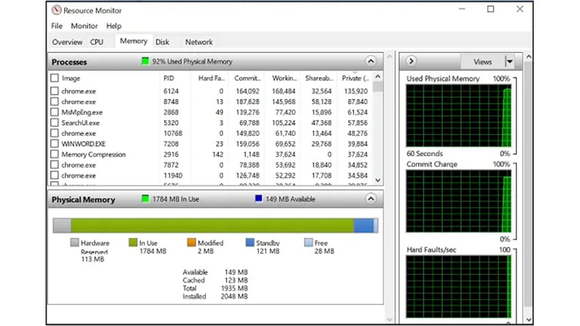The image size is (580, 326).
Task: Click the '1784 MB In Use' header text
Action: [175, 199]
